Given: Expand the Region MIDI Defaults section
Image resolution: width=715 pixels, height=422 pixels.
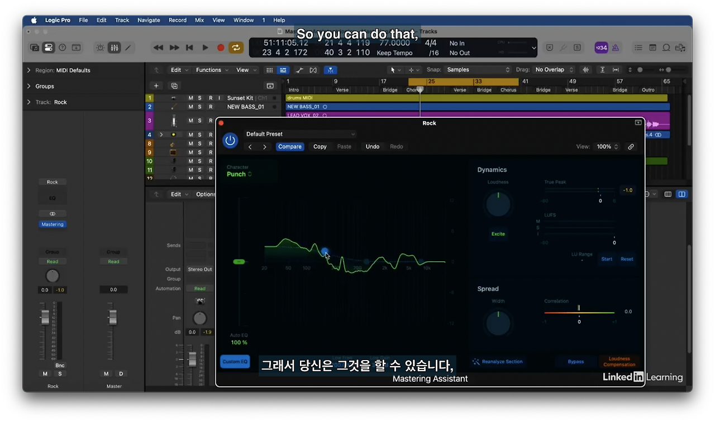Looking at the screenshot, I should 28,70.
